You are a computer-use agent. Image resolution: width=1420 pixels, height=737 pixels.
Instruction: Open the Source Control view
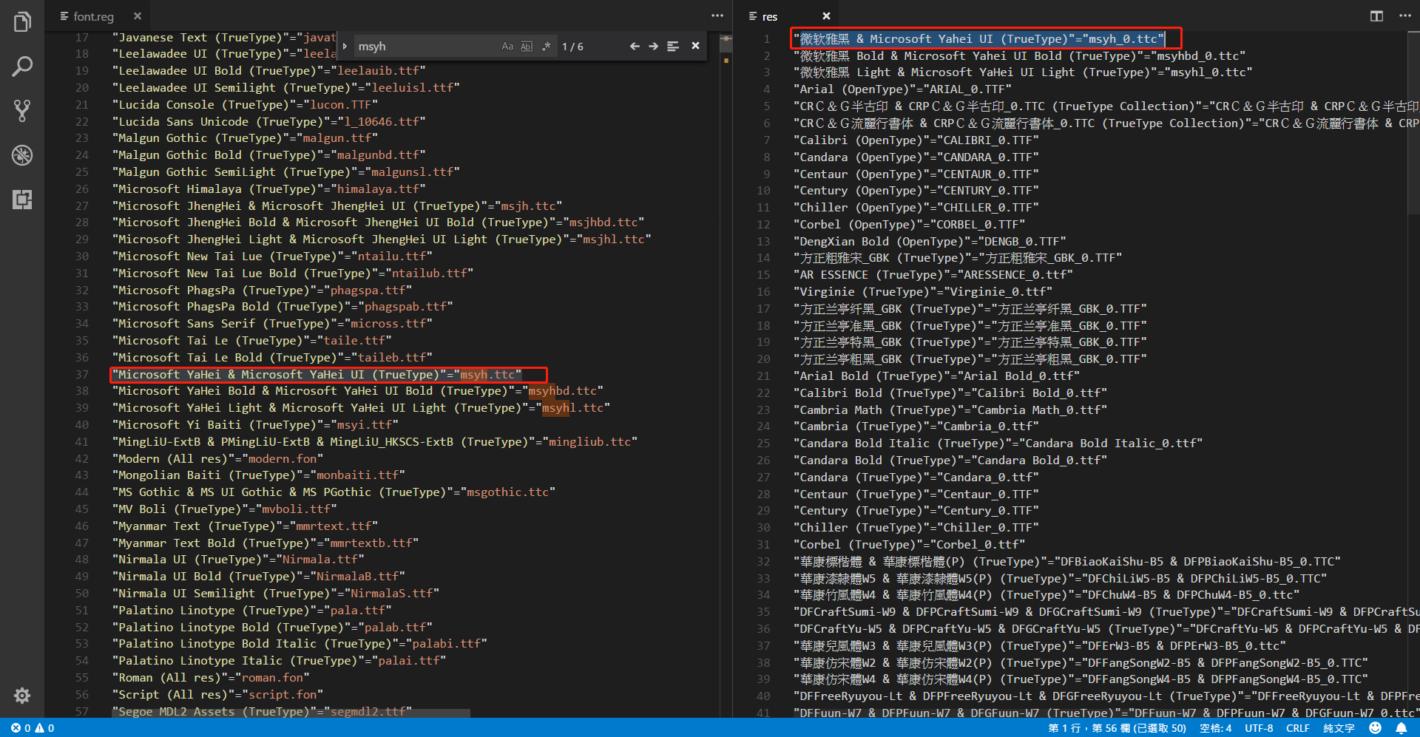pyautogui.click(x=22, y=111)
